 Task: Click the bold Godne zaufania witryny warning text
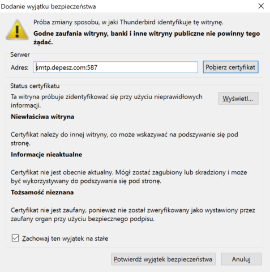pos(147,37)
